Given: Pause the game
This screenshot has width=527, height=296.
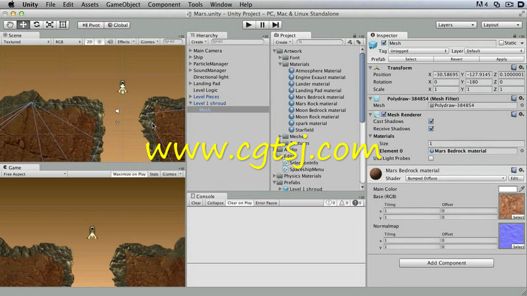Looking at the screenshot, I should tap(262, 25).
